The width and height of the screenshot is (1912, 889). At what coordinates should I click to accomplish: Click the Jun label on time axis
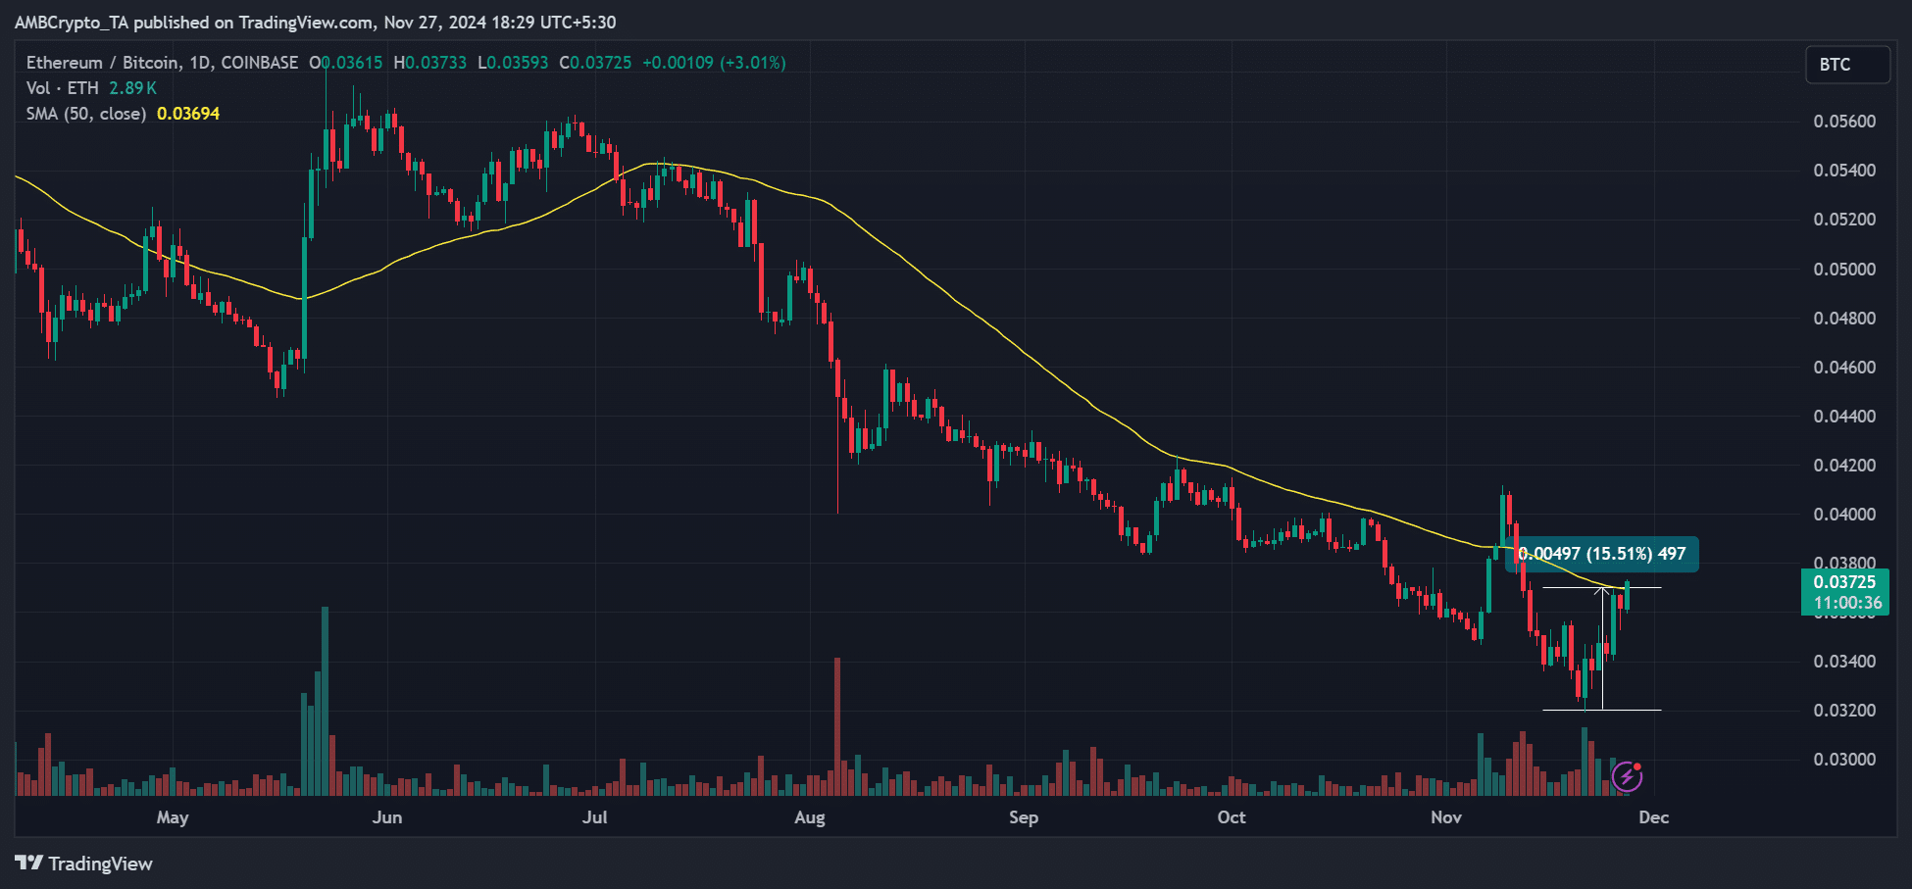point(387,817)
